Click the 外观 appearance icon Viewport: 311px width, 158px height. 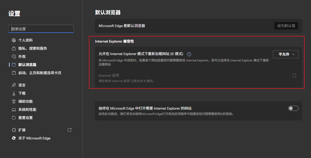coord(14,56)
